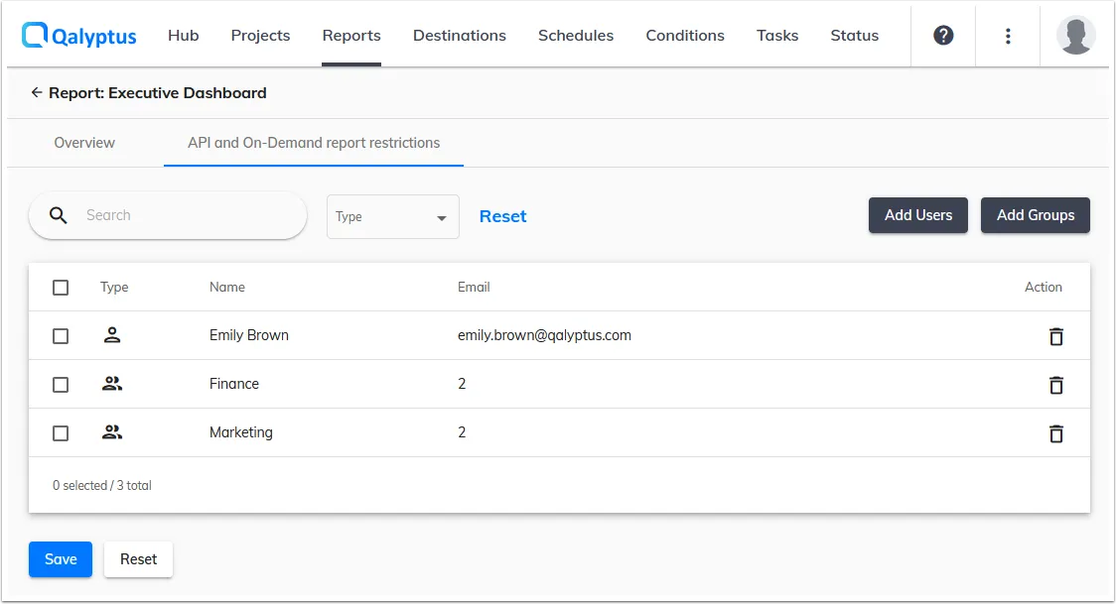Delete the Marketing group row
The height and width of the screenshot is (604, 1116).
(1056, 433)
